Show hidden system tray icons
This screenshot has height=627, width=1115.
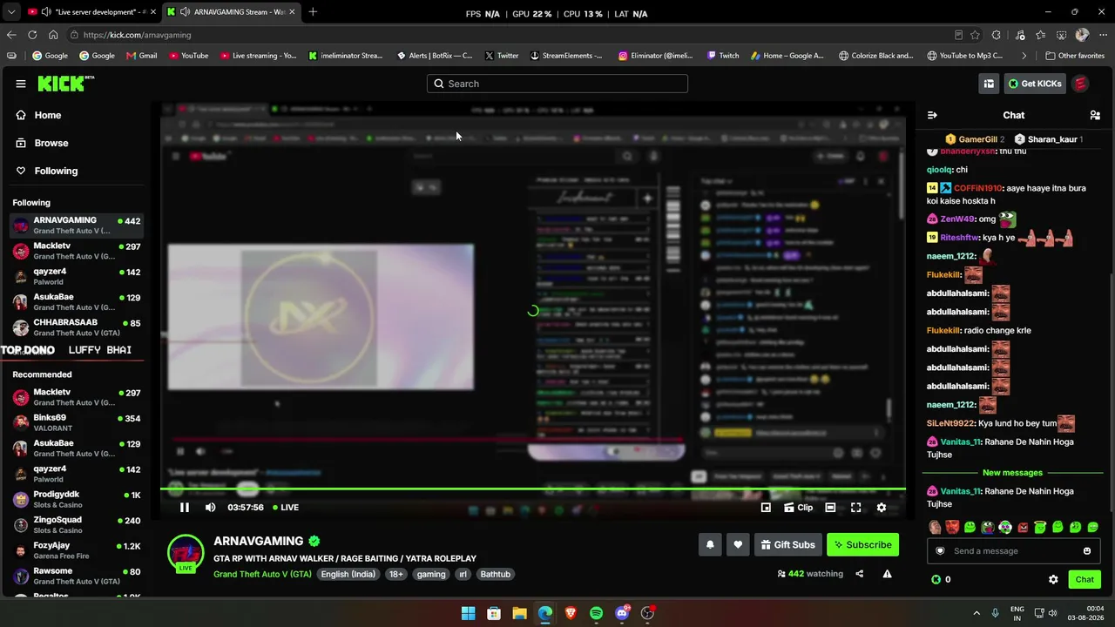(x=976, y=613)
